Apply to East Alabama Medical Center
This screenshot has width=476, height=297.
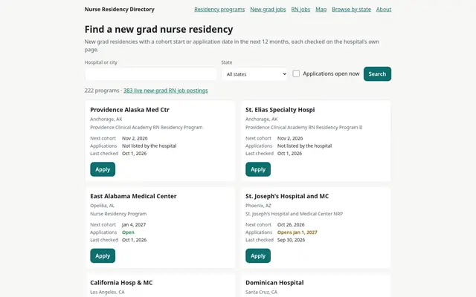(103, 255)
